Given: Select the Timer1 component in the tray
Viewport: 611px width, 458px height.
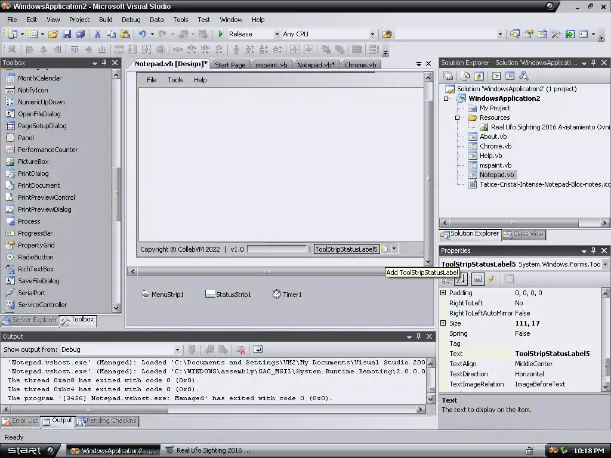Looking at the screenshot, I should 287,295.
